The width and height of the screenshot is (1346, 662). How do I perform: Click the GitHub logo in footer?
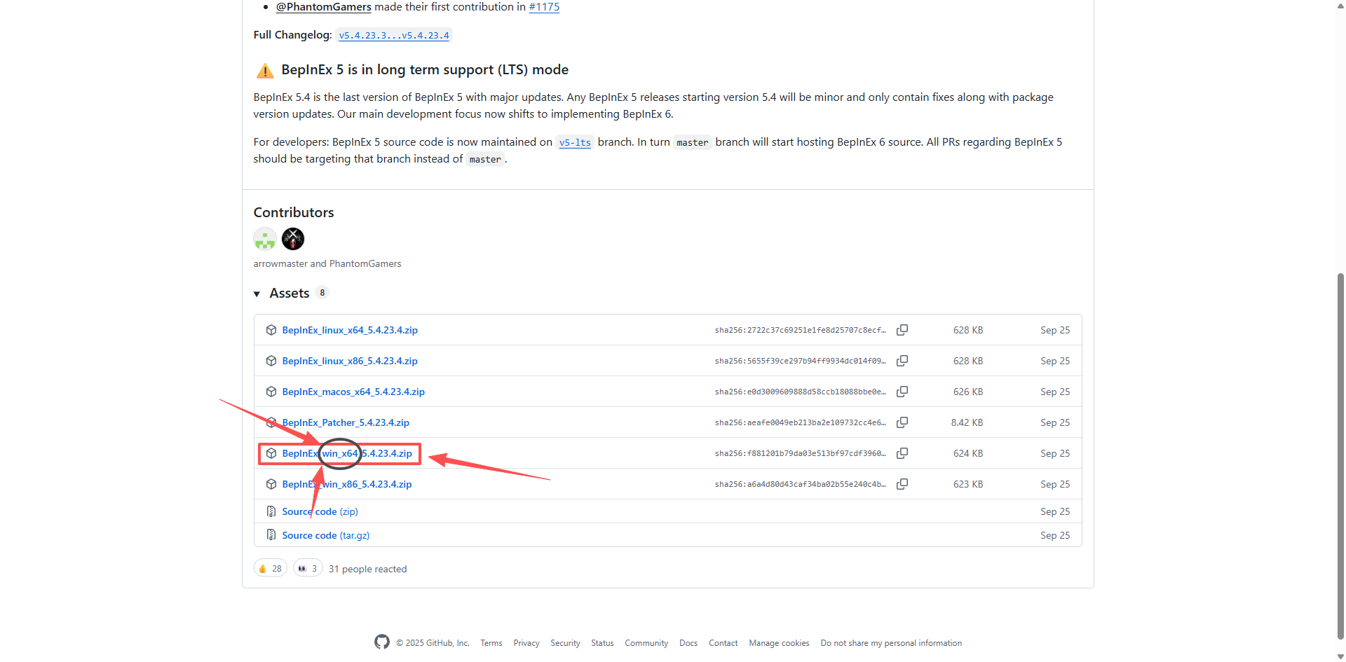pyautogui.click(x=382, y=642)
